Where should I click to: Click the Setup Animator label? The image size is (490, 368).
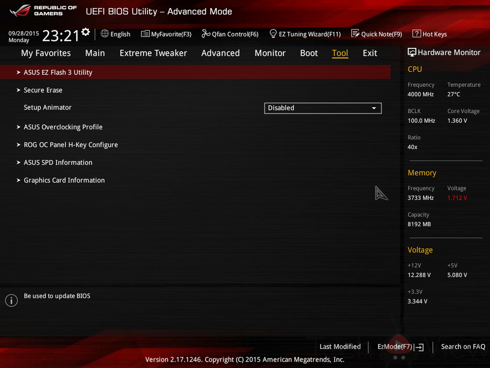(x=48, y=107)
